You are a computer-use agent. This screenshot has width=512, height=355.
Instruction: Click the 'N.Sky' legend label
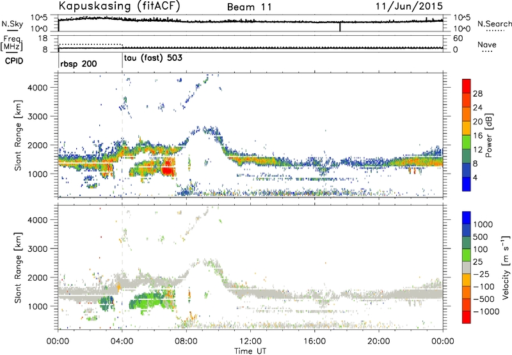(12, 24)
